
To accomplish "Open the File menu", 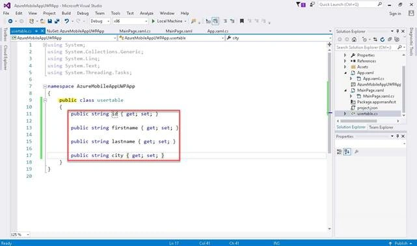I will [x=6, y=13].
